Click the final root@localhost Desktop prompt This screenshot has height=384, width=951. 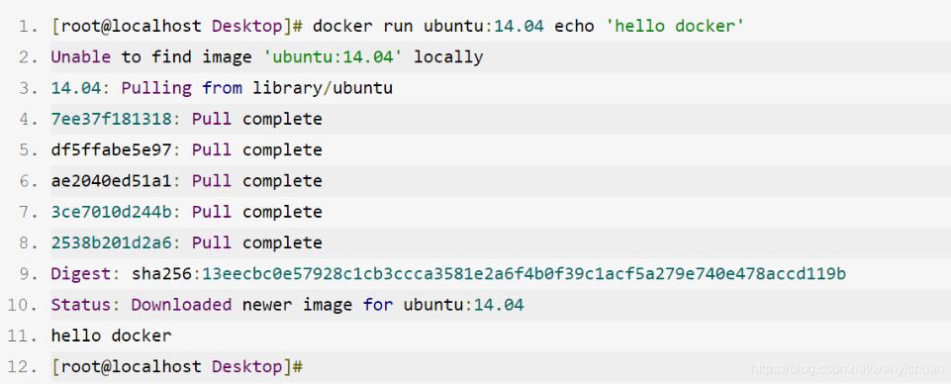pyautogui.click(x=176, y=366)
